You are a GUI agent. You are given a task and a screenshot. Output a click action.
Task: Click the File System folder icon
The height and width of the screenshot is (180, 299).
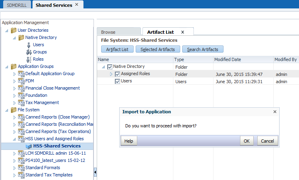point(14,110)
